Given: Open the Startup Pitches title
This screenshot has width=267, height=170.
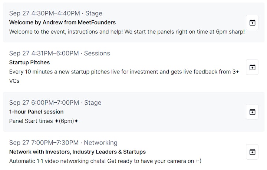Looking at the screenshot, I should click(29, 62).
